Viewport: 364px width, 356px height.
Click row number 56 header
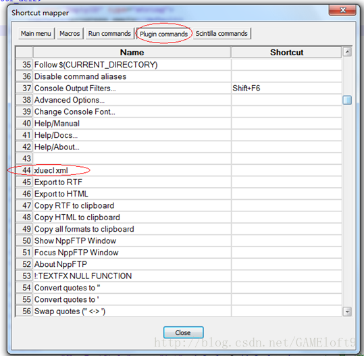point(24,311)
